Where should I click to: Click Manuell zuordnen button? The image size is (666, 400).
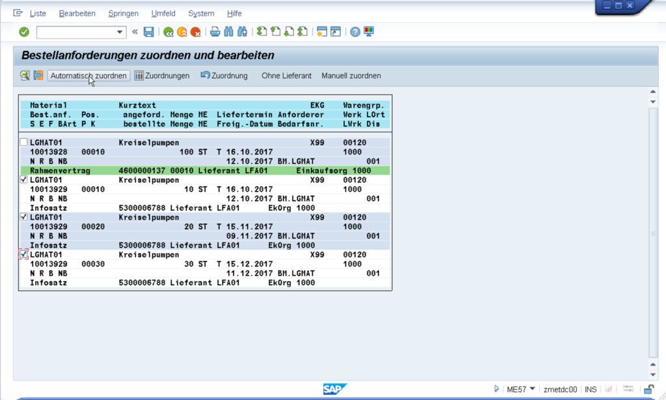click(x=351, y=75)
